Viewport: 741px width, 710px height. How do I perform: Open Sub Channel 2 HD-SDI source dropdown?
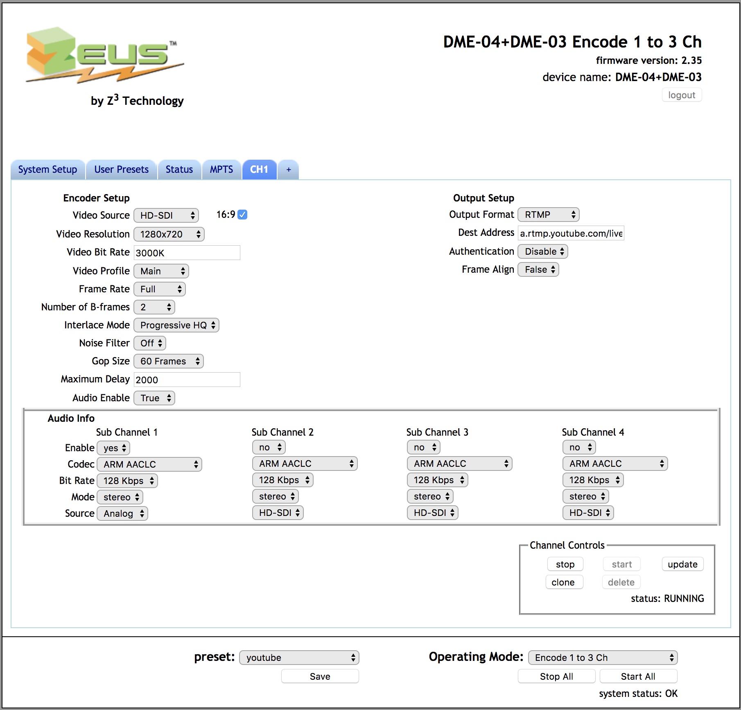pyautogui.click(x=278, y=513)
